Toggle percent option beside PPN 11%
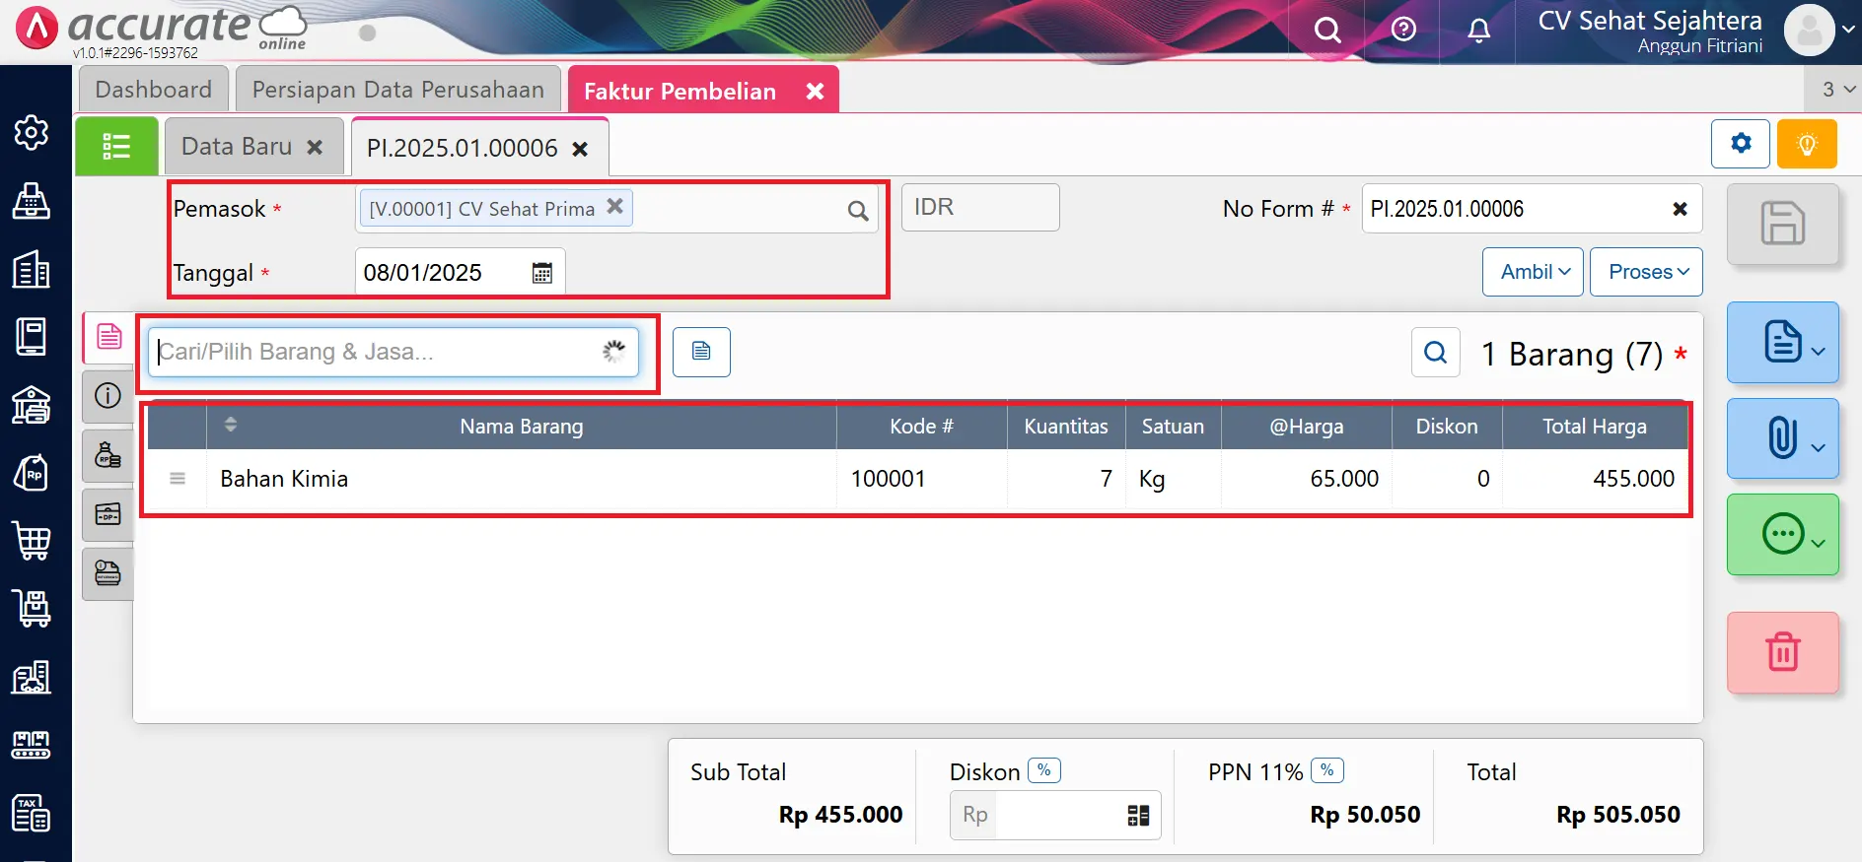1862x862 pixels. [1326, 770]
